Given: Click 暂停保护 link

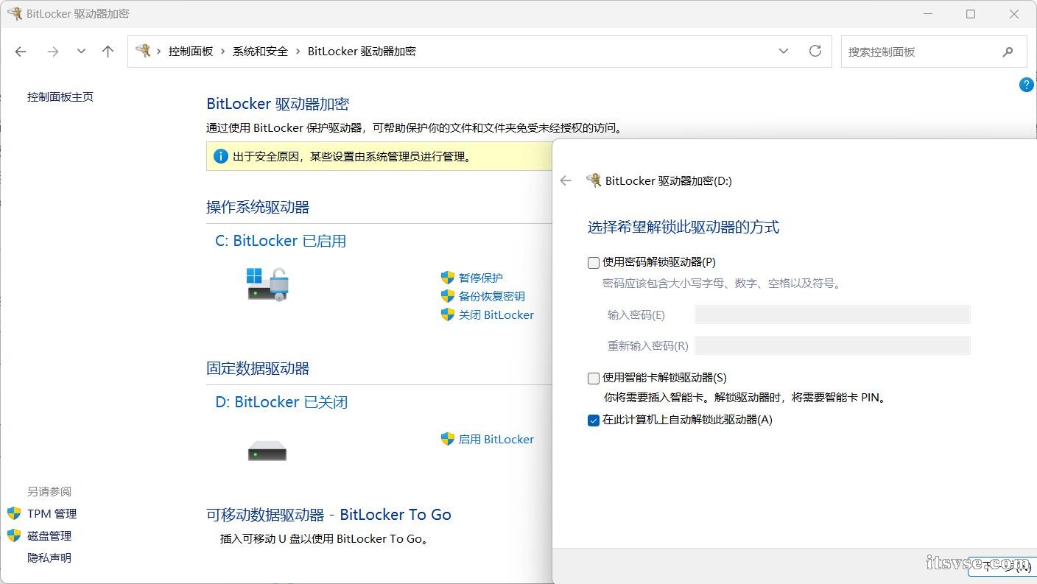Looking at the screenshot, I should [x=481, y=278].
